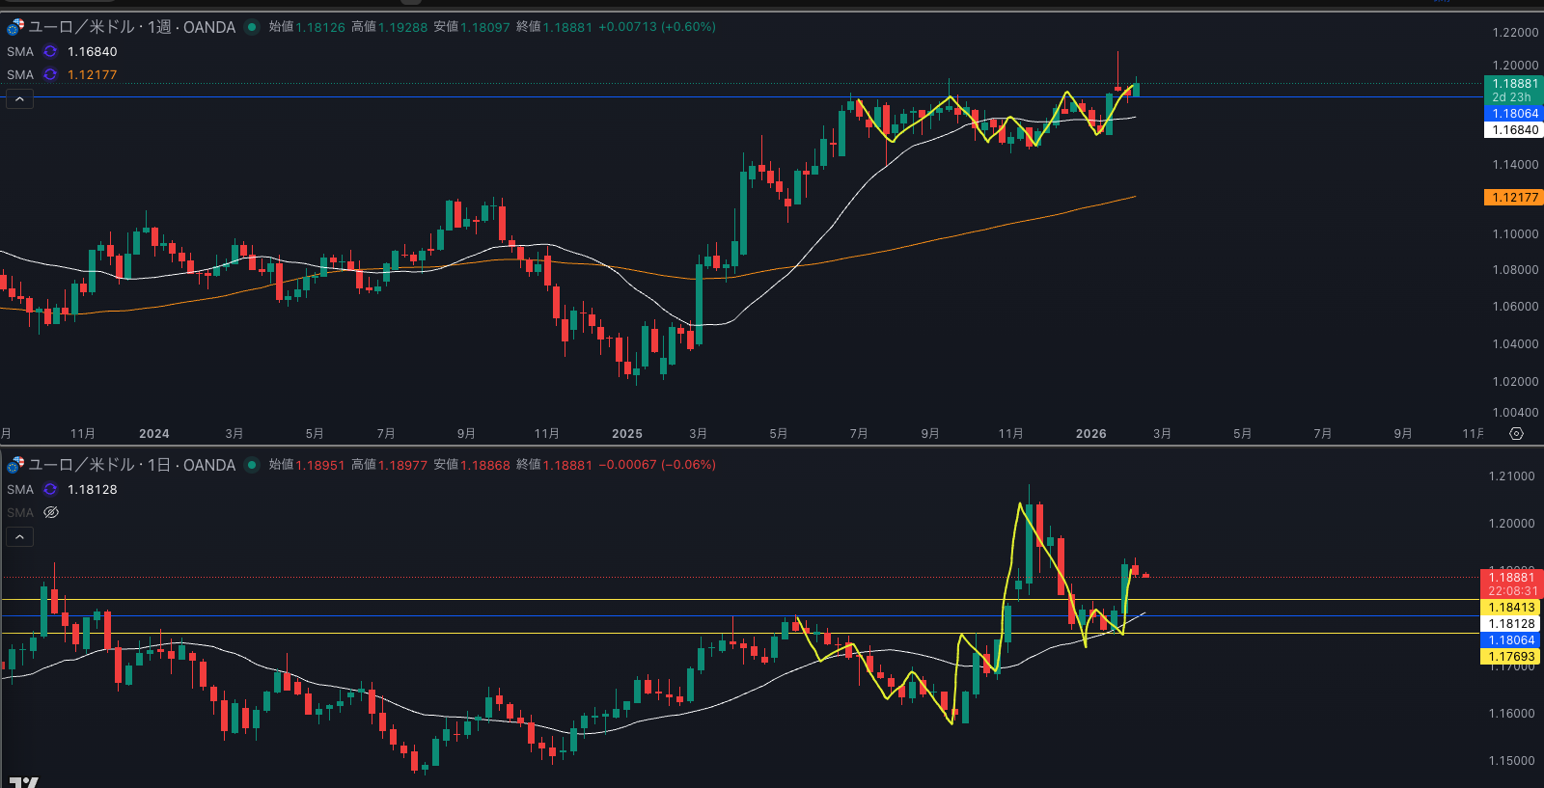Click the EUR/USD flag icon on daily chart
This screenshot has height=788, width=1544.
15,465
